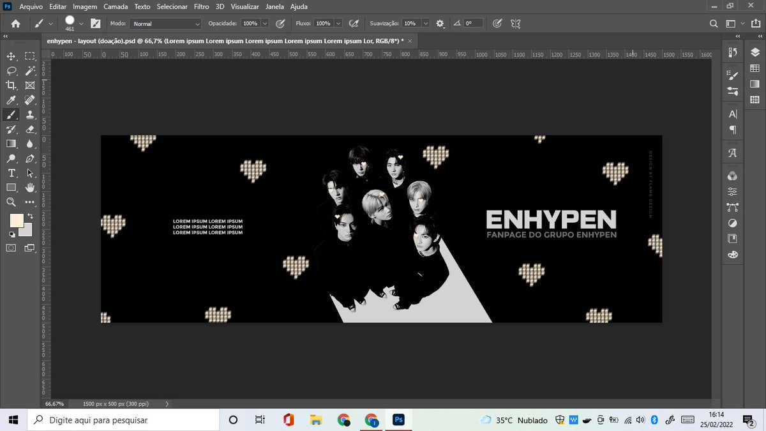Select the Brush tool in toolbox

click(11, 115)
